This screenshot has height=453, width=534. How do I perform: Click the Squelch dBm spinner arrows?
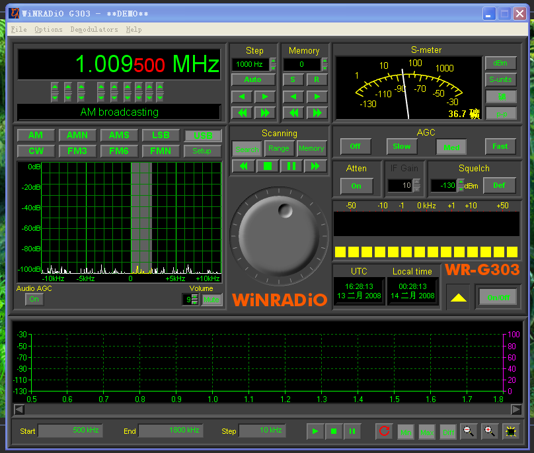461,185
